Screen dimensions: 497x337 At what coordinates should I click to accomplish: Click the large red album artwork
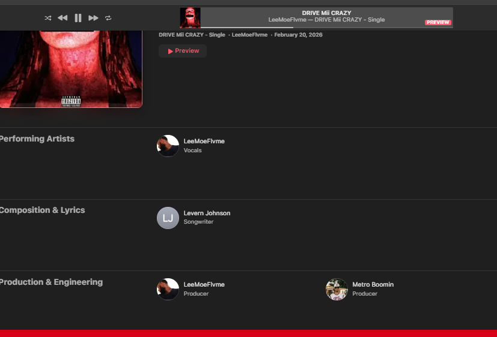(x=71, y=69)
